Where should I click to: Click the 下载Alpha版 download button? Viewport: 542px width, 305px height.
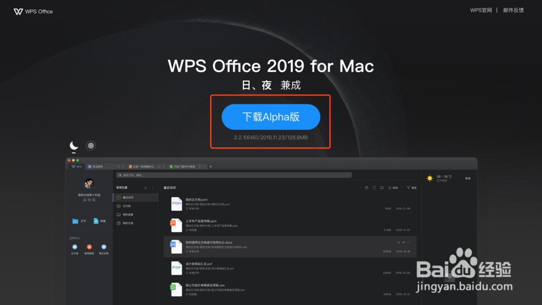[x=270, y=117]
